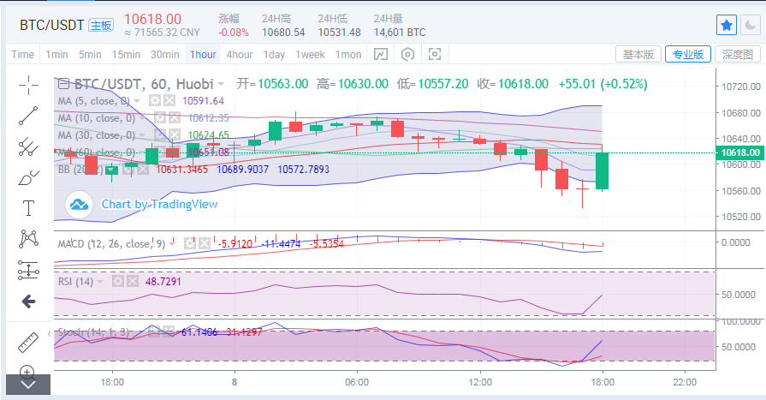The image size is (766, 400).
Task: Select the text annotation tool
Action: coord(29,207)
